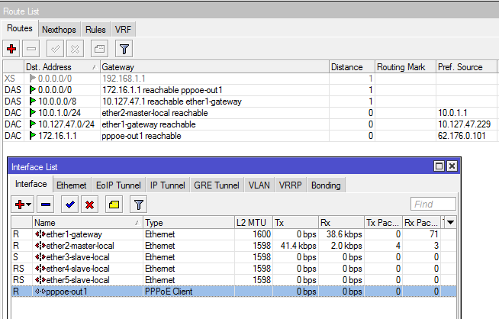The image size is (499, 319).
Task: Switch to Nexthops tab
Action: (60, 30)
